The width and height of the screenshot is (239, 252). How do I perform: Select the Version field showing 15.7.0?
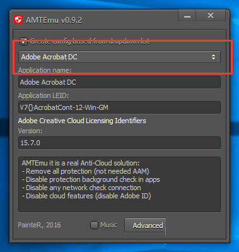click(119, 143)
